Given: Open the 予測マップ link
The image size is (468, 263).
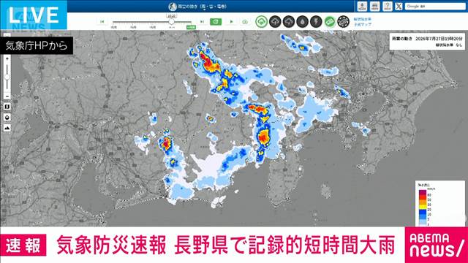Looking at the screenshot, I should (363, 24).
